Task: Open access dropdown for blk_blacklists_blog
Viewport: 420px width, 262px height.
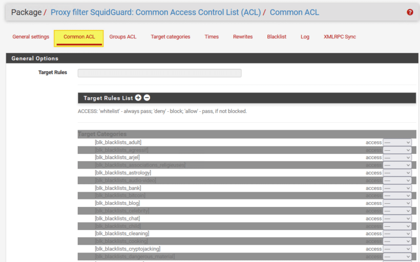Action: 397,203
